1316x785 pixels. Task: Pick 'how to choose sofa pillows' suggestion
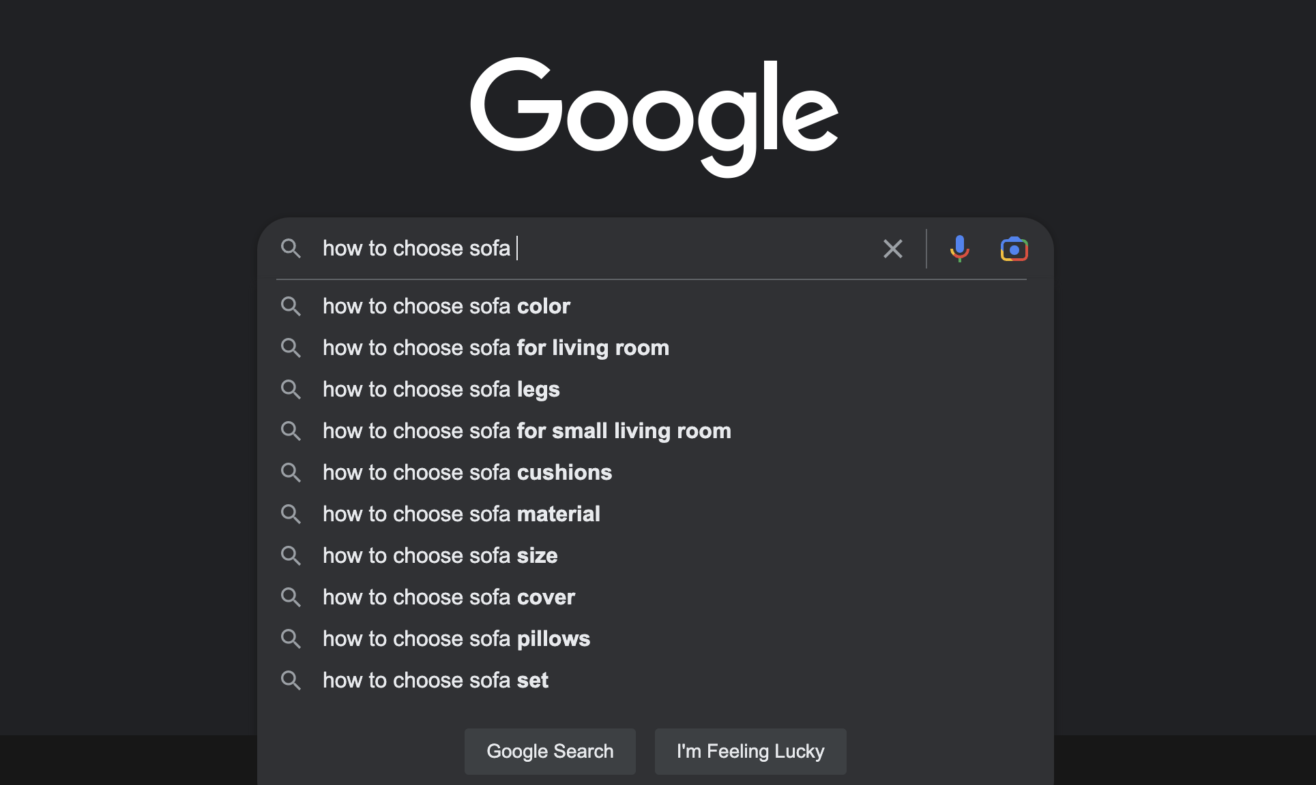[456, 638]
